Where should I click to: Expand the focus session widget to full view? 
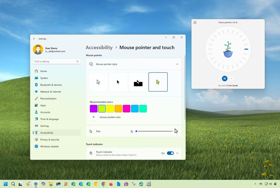(195, 22)
